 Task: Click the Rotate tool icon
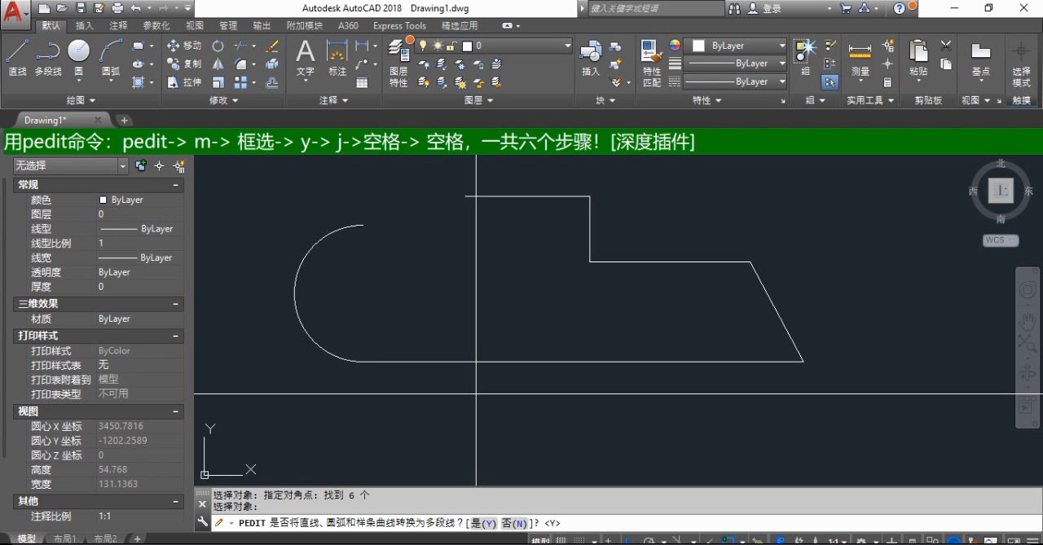click(x=218, y=46)
